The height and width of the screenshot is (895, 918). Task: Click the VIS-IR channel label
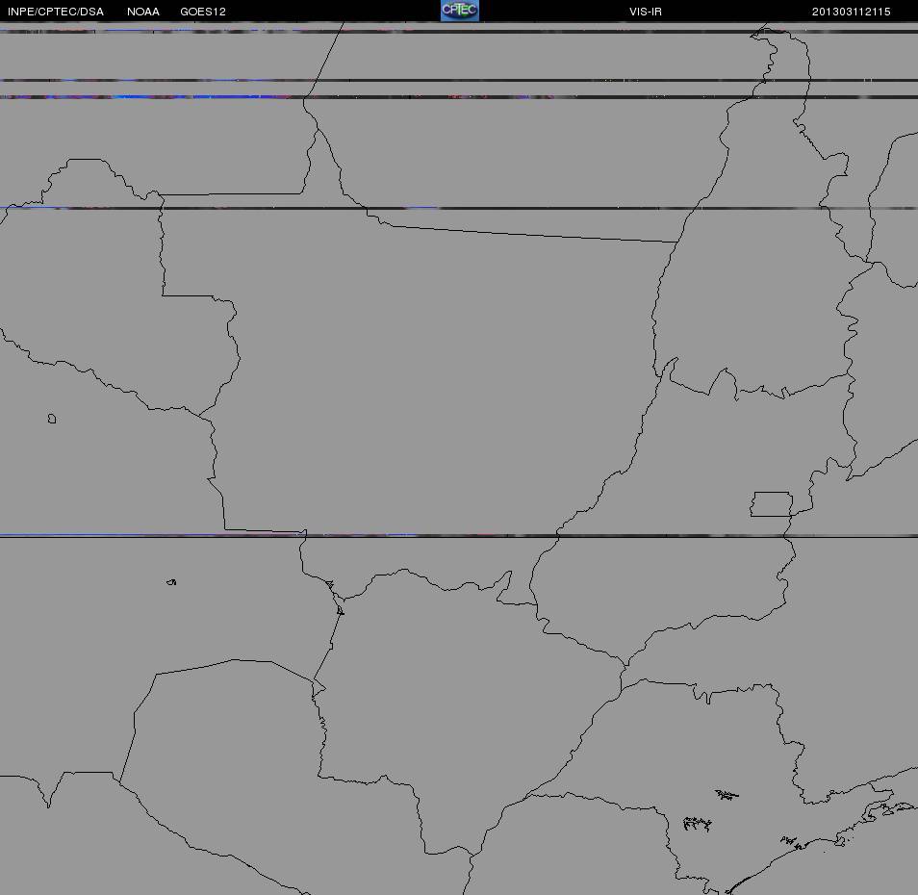click(646, 12)
